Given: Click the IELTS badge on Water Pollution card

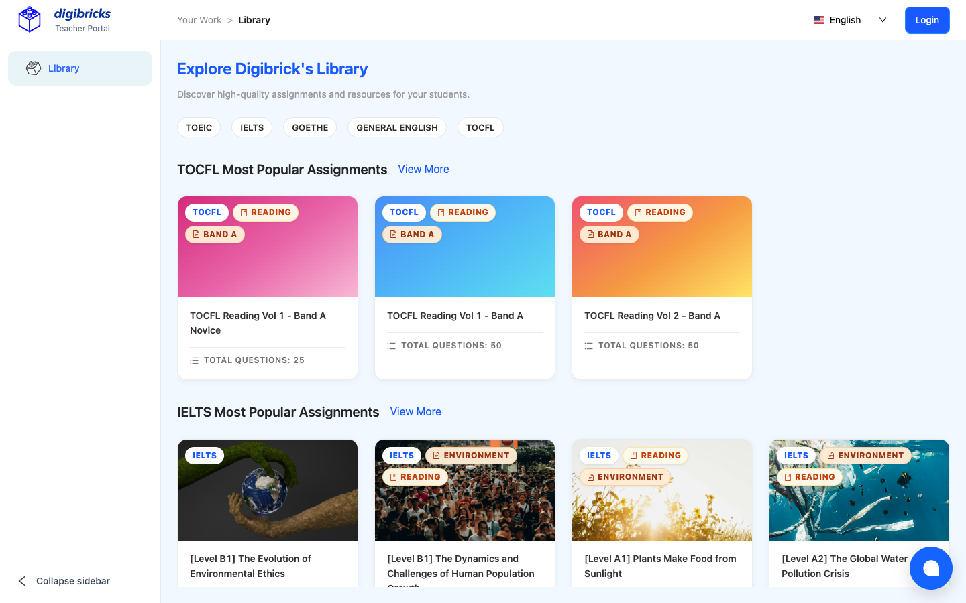Looking at the screenshot, I should click(x=796, y=456).
